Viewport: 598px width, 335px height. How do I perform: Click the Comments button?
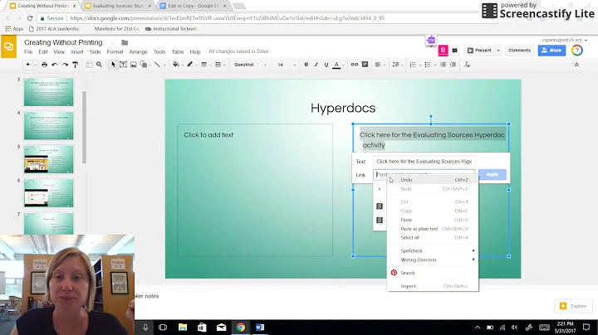pos(519,51)
